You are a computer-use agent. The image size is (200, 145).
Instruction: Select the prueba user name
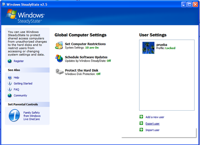coord(162,44)
